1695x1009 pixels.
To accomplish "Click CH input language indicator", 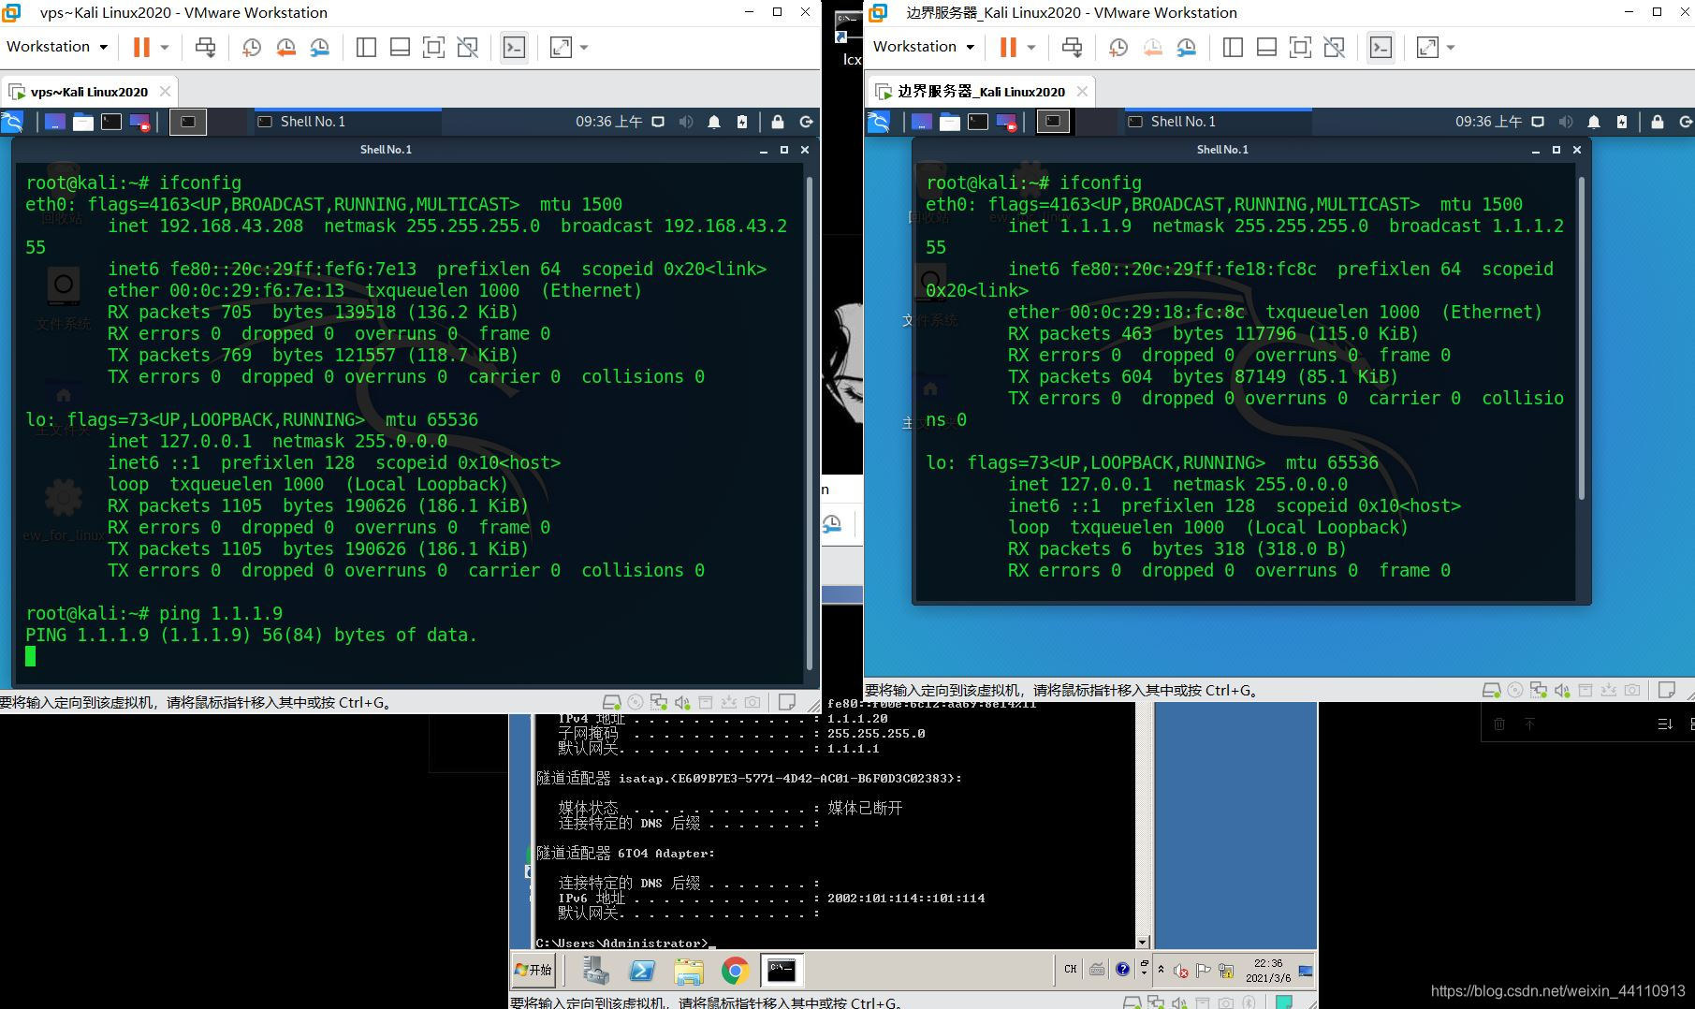I will point(1071,970).
